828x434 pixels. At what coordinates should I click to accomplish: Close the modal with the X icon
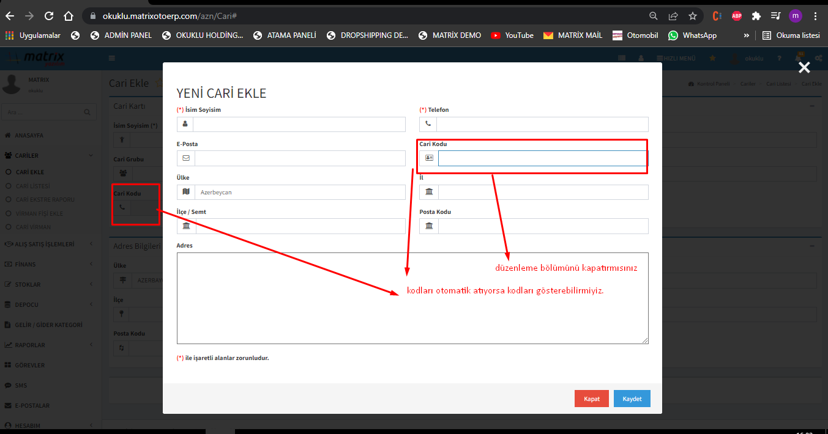tap(804, 68)
